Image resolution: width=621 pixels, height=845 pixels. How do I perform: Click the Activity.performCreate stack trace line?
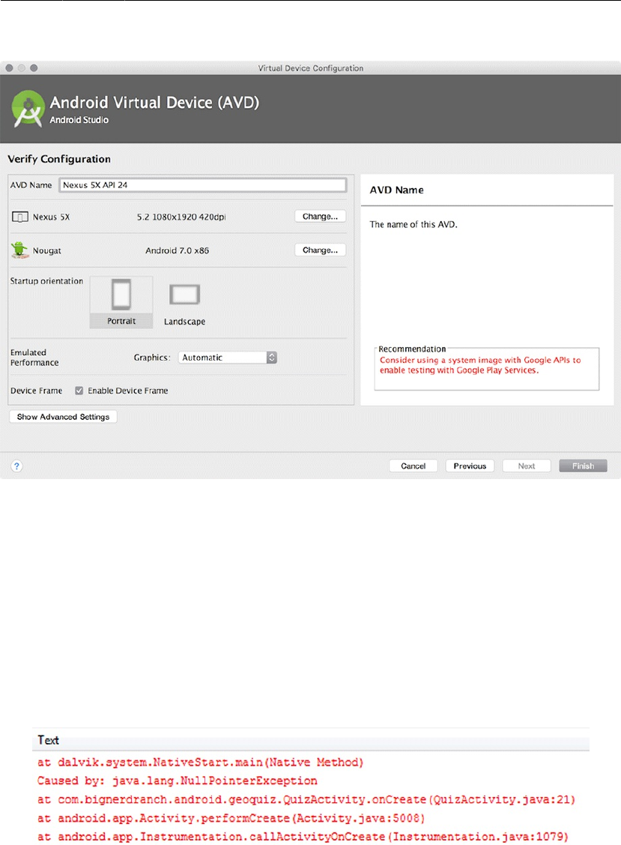(231, 819)
